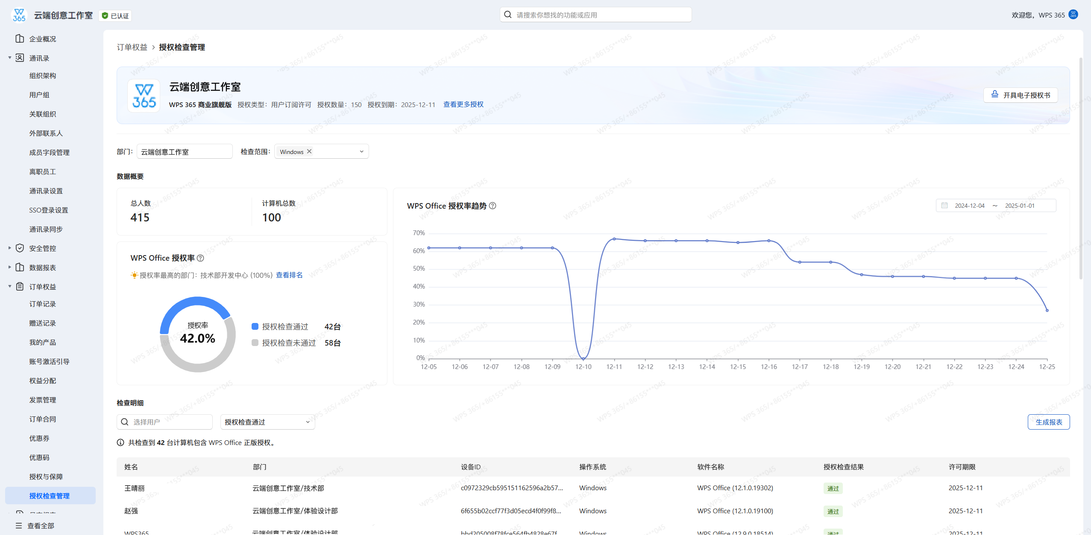The height and width of the screenshot is (535, 1091).
Task: Open 账号激活引导 sidebar item
Action: [49, 361]
